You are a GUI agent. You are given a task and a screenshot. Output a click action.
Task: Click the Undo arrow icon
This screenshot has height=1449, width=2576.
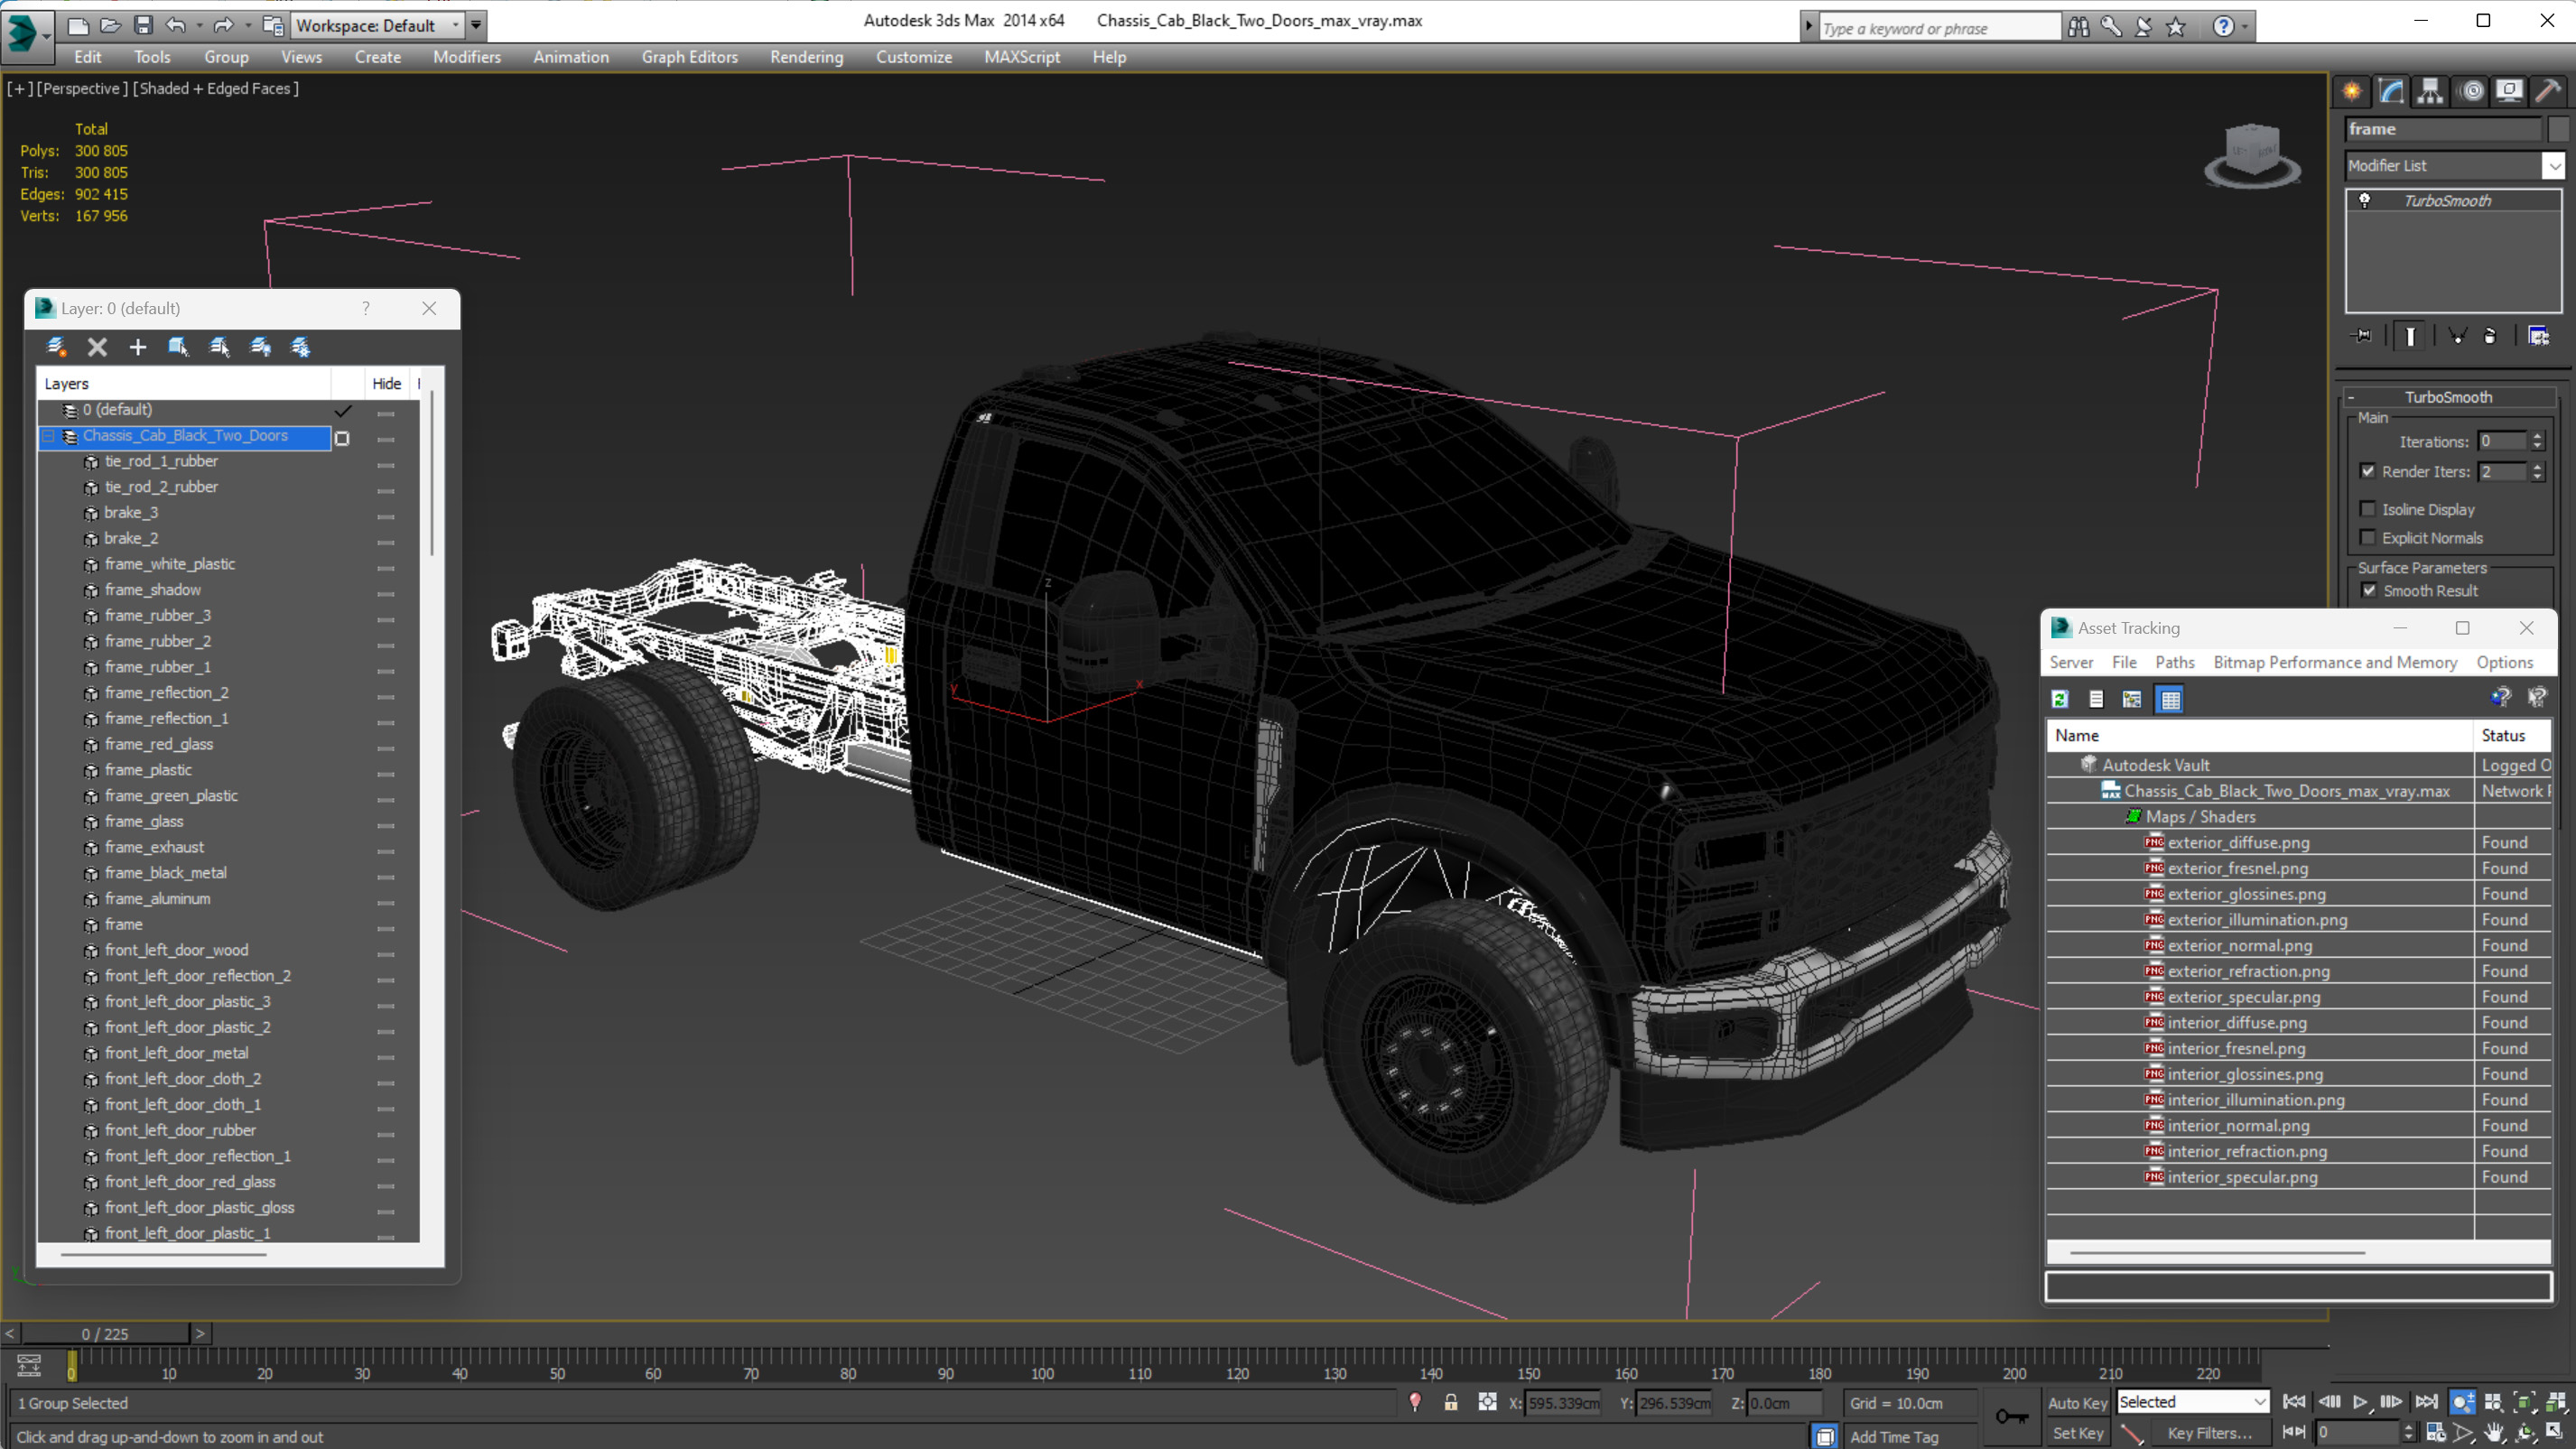coord(176,25)
